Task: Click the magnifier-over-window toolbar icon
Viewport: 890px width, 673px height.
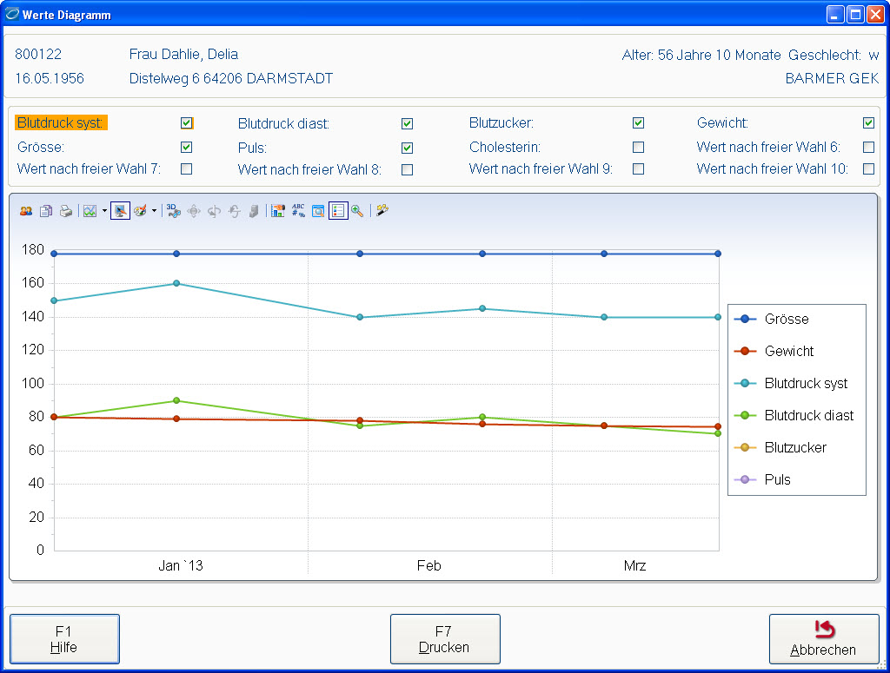Action: pyautogui.click(x=318, y=211)
